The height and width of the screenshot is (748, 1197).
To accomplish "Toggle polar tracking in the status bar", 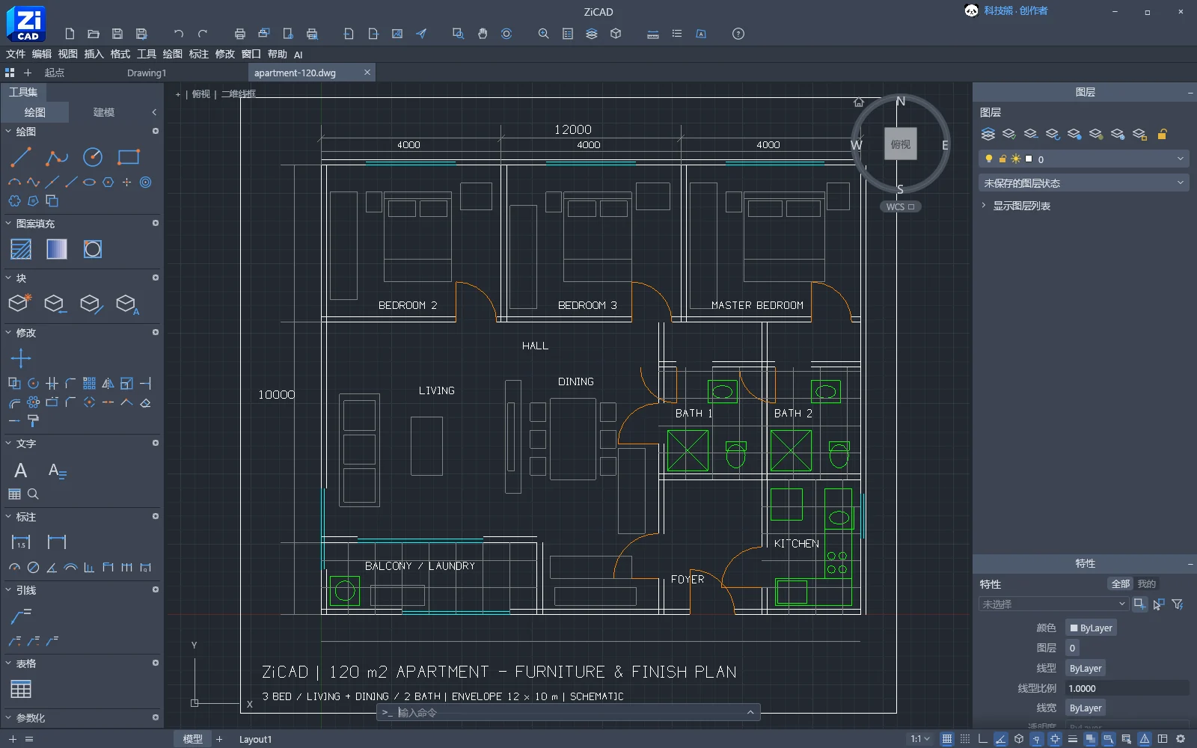I will (1001, 739).
